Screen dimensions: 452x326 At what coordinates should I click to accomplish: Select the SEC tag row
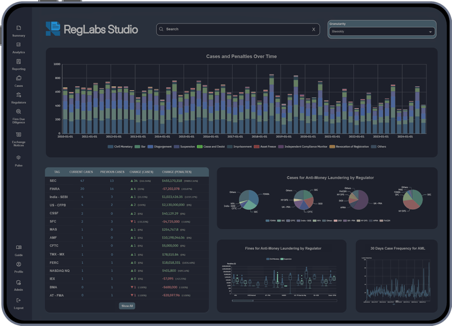[127, 181]
